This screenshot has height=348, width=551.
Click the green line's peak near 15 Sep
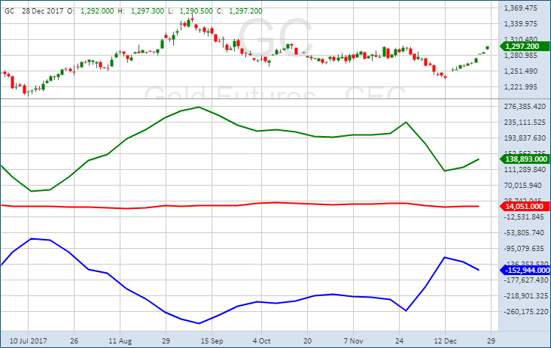199,107
